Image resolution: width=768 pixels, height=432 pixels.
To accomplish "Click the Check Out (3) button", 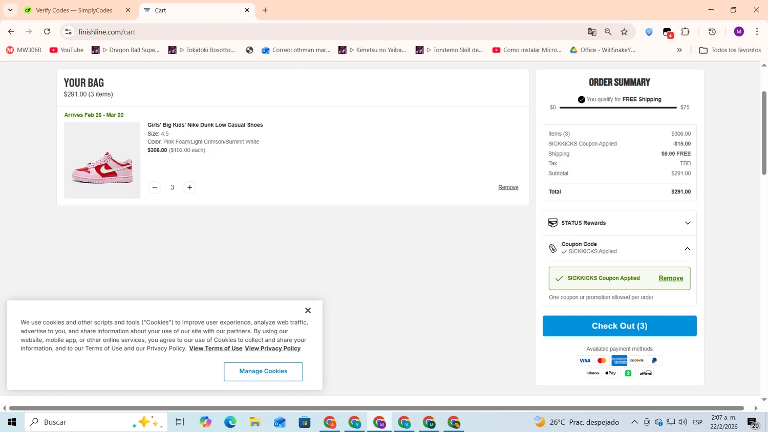I will tap(620, 326).
